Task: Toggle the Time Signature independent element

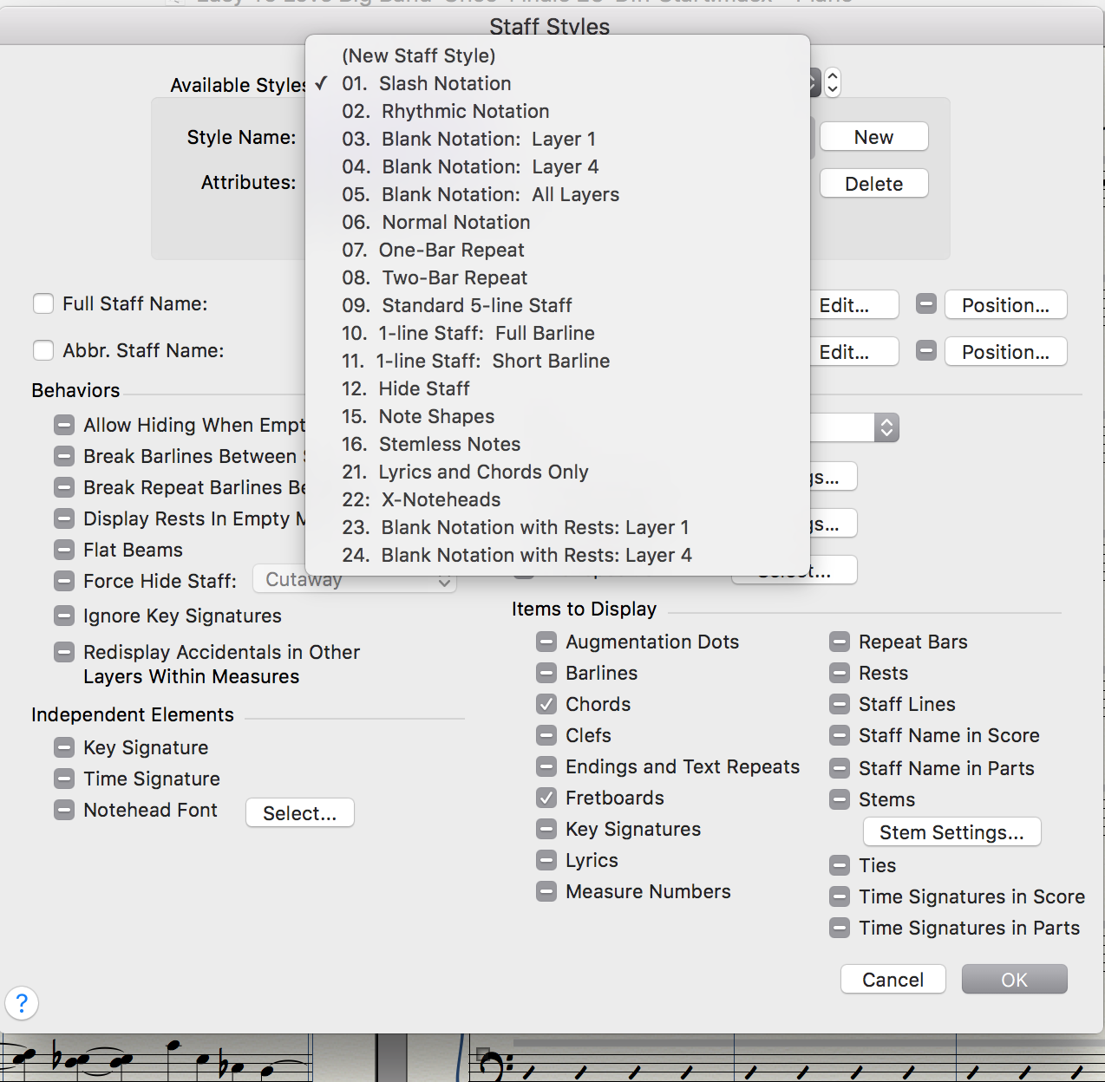Action: tap(64, 779)
